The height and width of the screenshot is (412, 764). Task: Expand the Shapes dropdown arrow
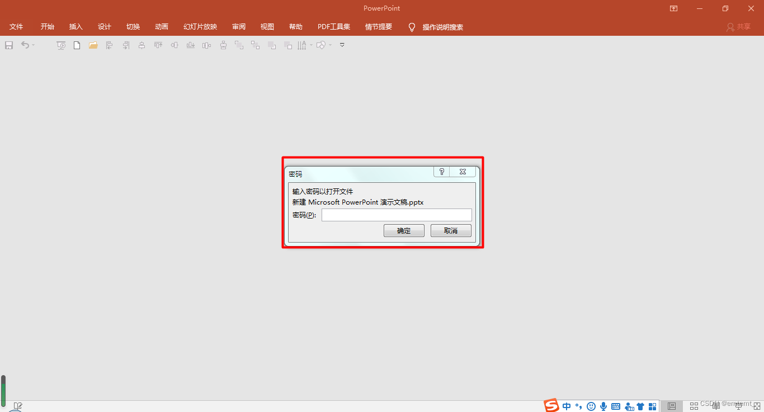click(330, 45)
